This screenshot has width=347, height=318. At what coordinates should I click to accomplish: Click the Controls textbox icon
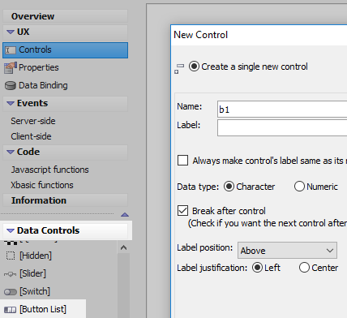[11, 50]
